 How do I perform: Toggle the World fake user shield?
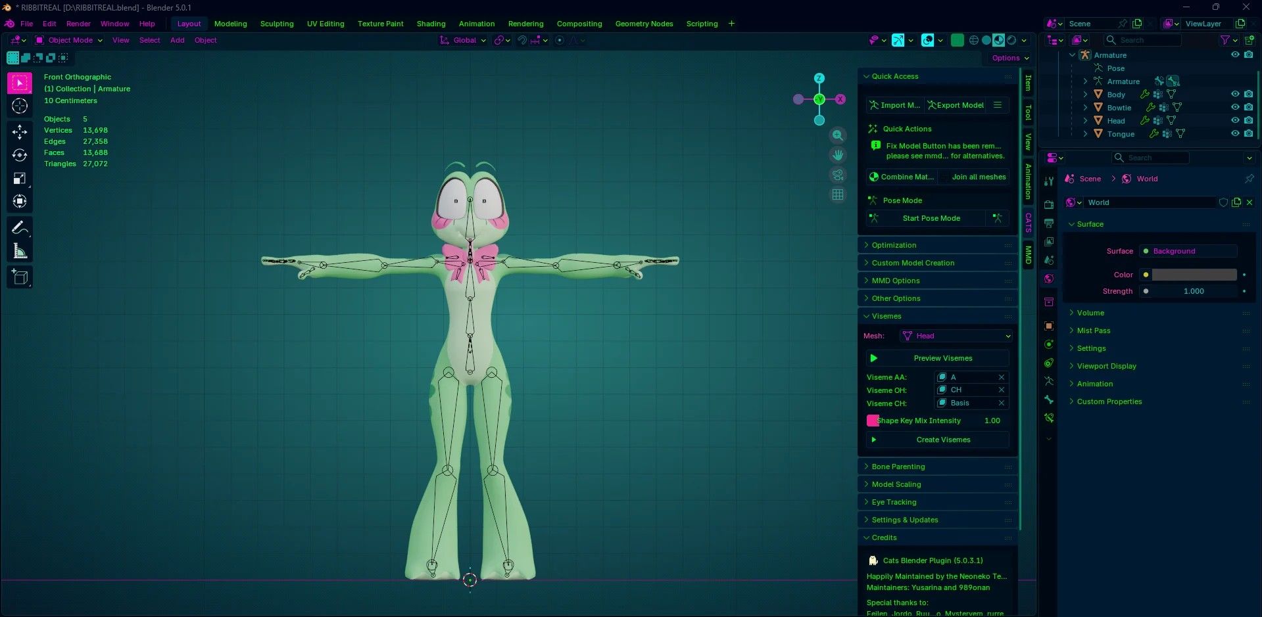pyautogui.click(x=1223, y=202)
